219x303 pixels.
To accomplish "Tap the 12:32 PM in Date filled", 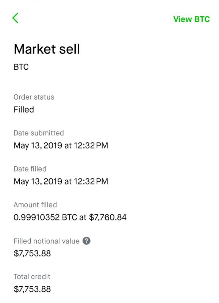I will (91, 181).
